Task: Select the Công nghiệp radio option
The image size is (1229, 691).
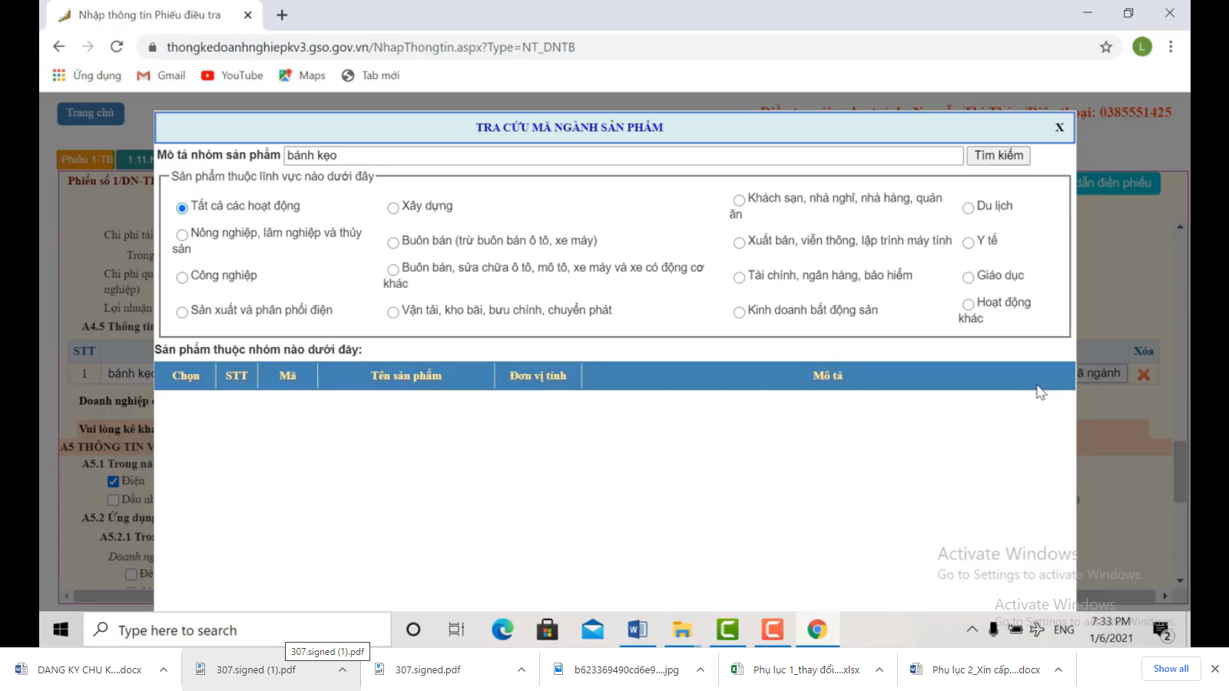Action: click(182, 277)
